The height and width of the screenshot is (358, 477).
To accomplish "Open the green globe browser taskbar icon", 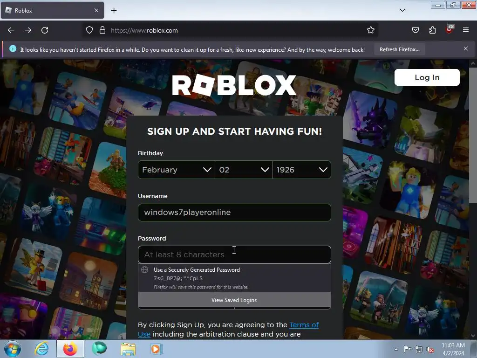I will coord(99,349).
